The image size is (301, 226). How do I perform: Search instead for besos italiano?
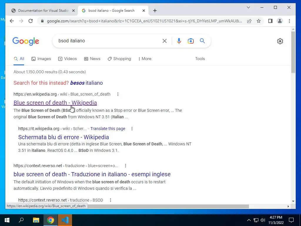(x=86, y=83)
